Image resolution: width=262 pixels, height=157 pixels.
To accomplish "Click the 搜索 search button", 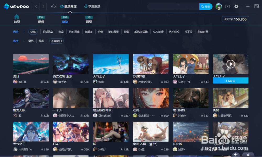I will 206,7.
